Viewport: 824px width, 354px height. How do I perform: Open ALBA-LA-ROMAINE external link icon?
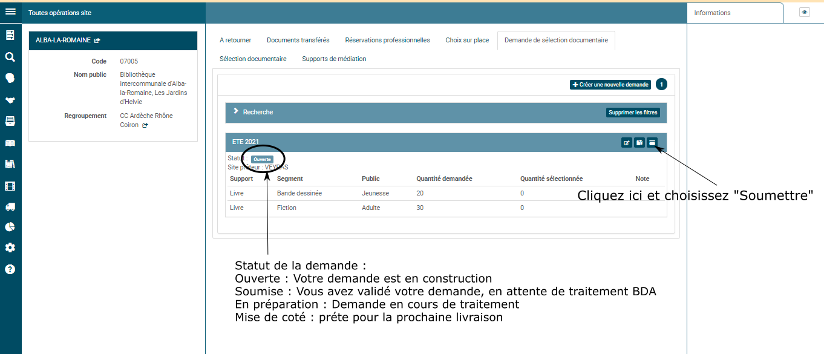[97, 41]
